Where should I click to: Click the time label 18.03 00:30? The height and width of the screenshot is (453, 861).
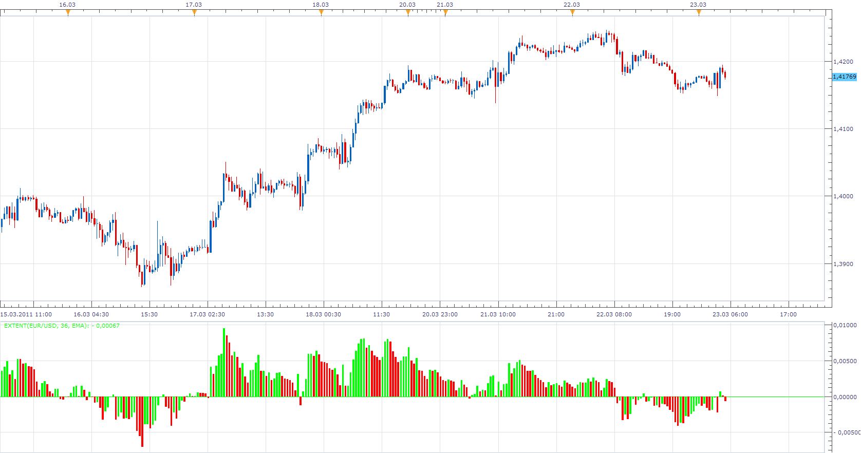pos(323,314)
